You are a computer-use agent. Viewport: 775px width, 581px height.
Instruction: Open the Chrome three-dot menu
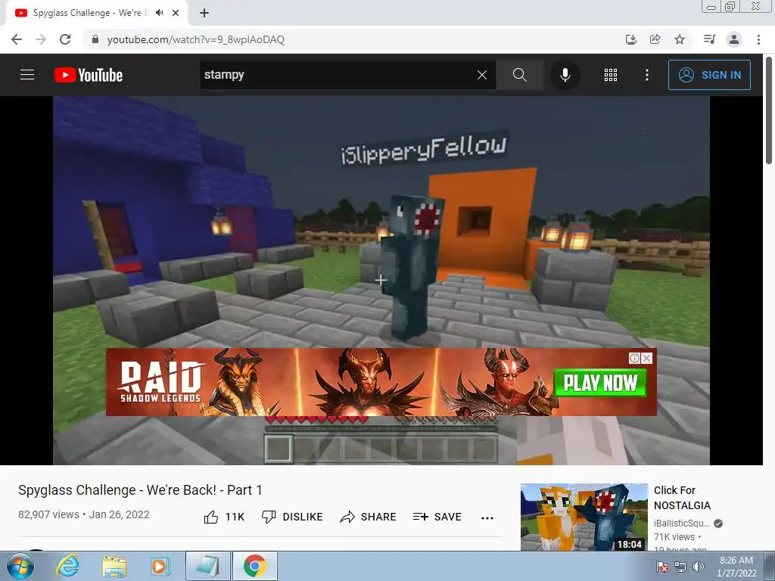[x=758, y=39]
